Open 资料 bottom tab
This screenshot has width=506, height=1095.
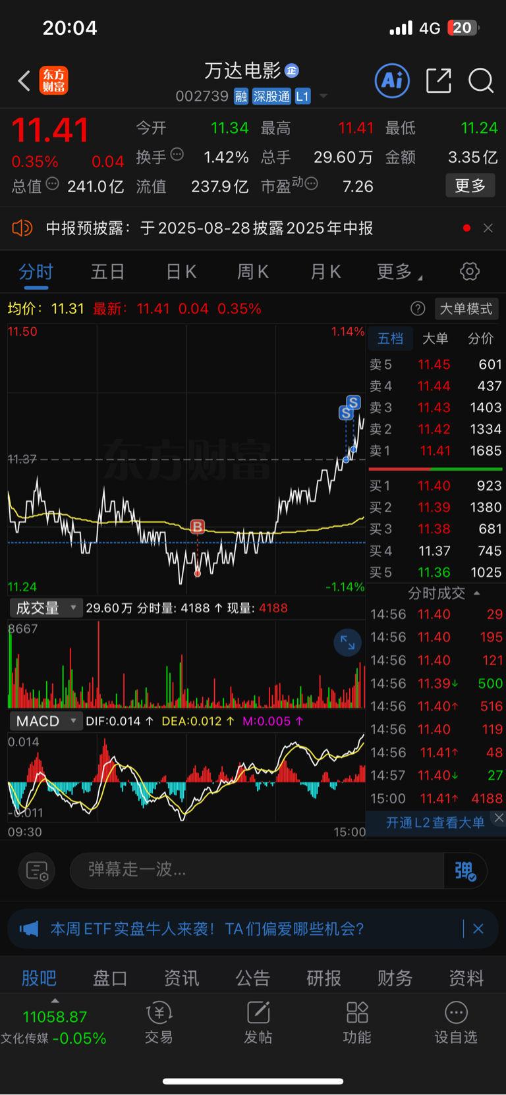[x=466, y=978]
